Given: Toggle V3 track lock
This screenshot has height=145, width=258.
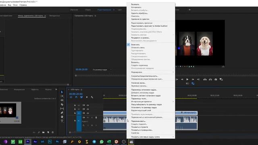Looking at the screenshot, I should pos(75,105).
